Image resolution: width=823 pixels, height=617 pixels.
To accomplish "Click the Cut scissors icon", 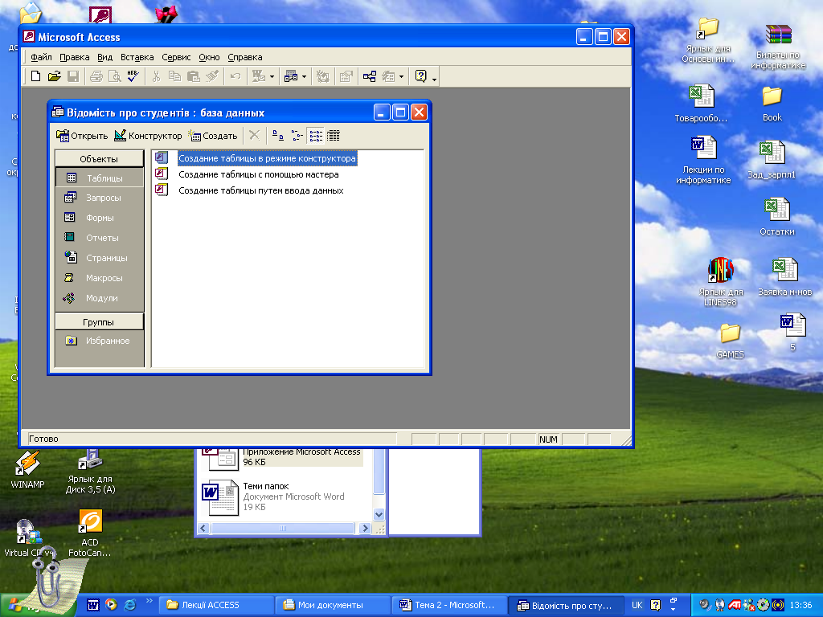I will pyautogui.click(x=156, y=76).
